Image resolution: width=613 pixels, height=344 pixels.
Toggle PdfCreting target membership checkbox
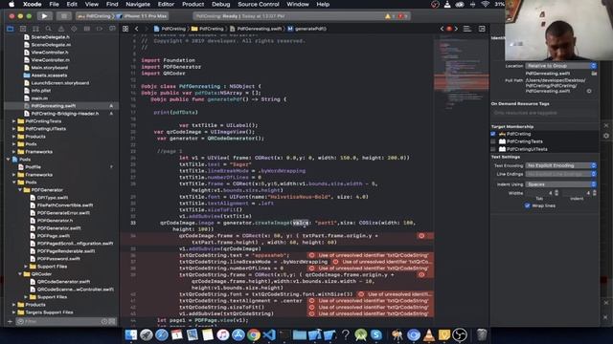coord(493,134)
